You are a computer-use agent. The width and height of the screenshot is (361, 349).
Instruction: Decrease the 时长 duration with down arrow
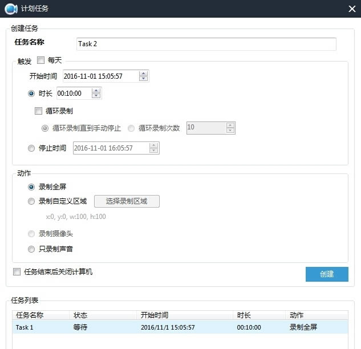pyautogui.click(x=96, y=96)
